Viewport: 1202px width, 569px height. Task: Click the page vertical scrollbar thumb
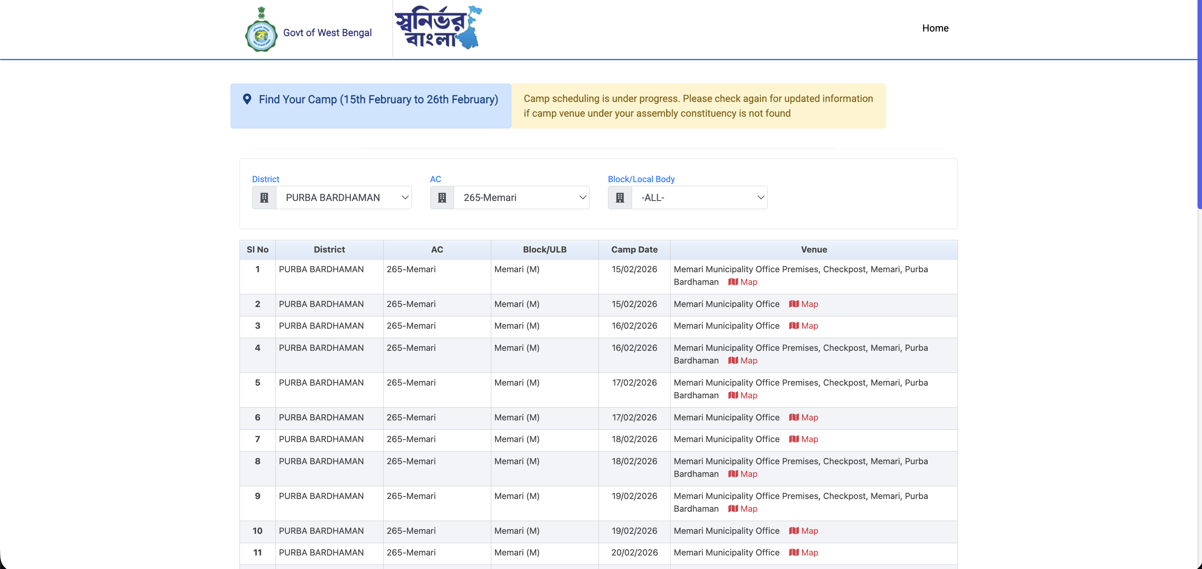pos(1199,105)
